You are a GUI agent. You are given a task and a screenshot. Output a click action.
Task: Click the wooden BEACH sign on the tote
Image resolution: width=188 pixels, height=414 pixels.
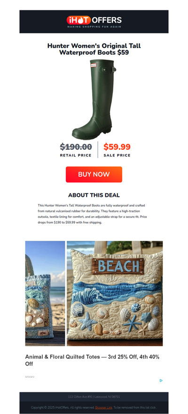pyautogui.click(x=118, y=266)
